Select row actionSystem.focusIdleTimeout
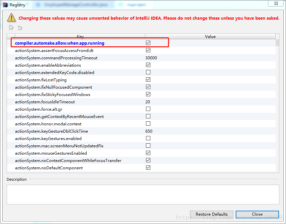The width and height of the screenshot is (286, 224). [141, 102]
